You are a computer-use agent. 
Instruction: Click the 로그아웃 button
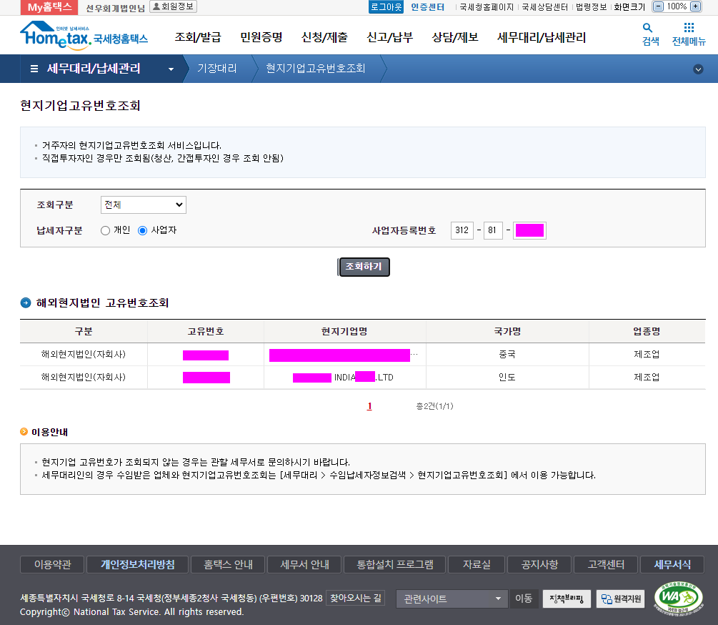[x=387, y=6]
